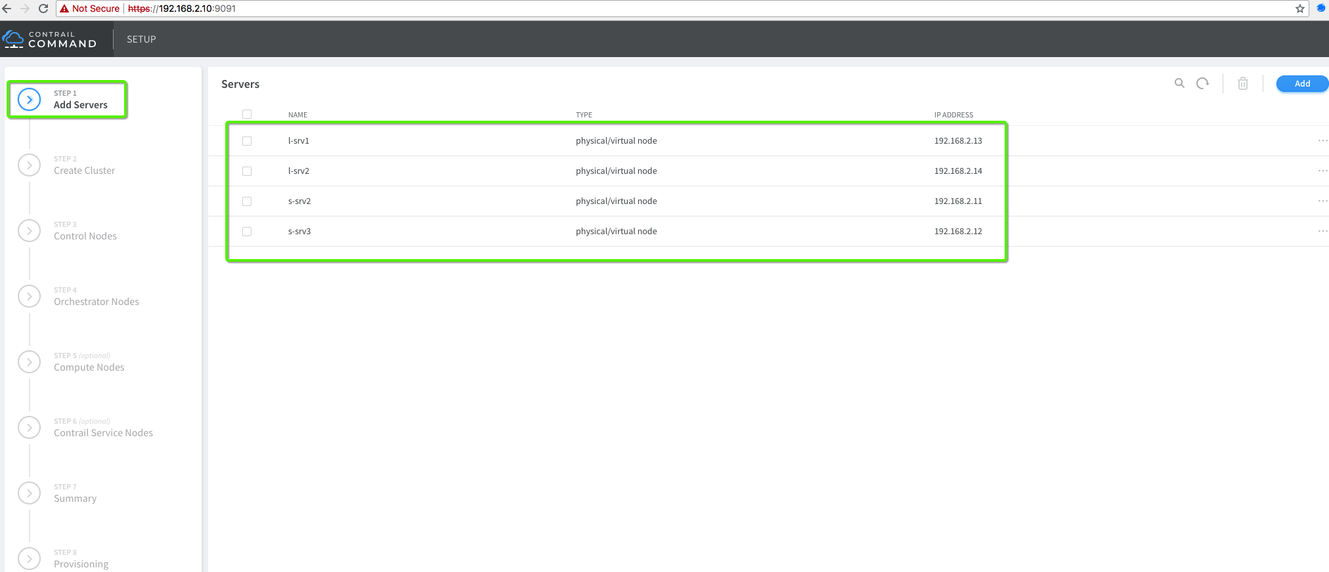Open the servers search magnifier icon
The image size is (1329, 572).
[1179, 83]
